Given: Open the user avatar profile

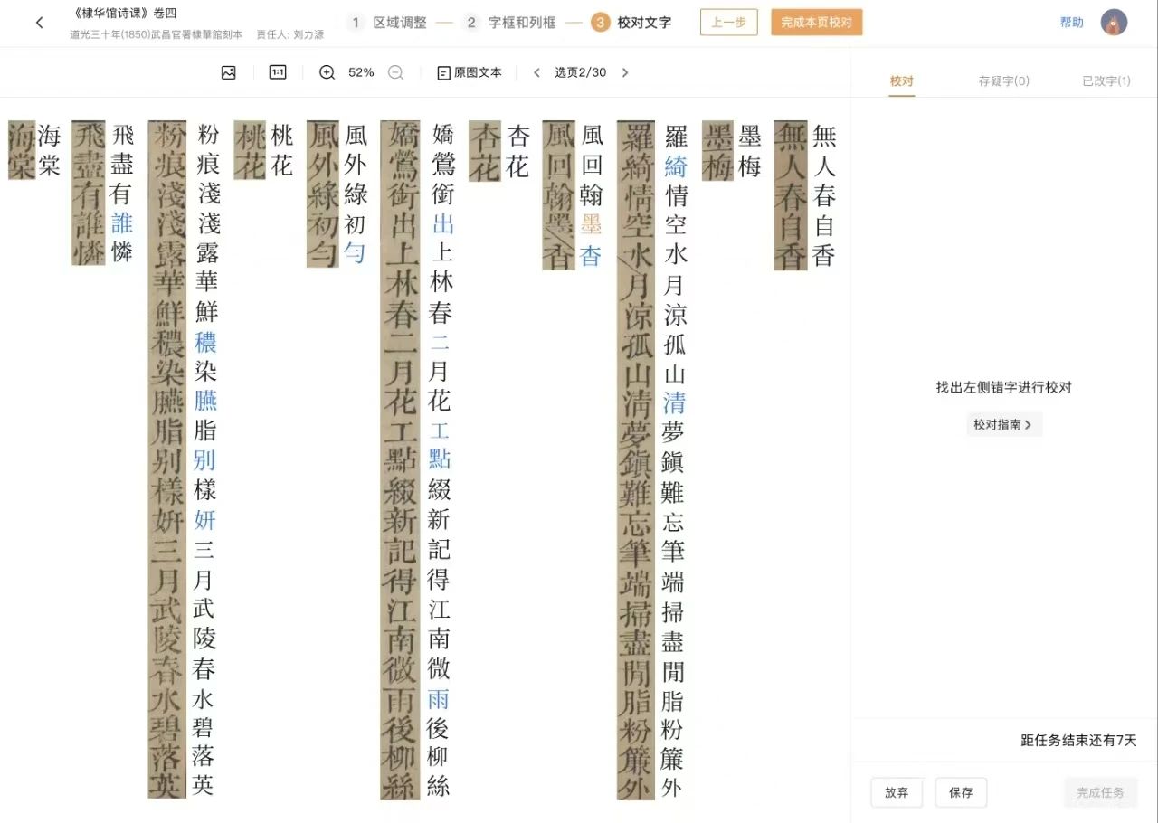Looking at the screenshot, I should pyautogui.click(x=1114, y=23).
